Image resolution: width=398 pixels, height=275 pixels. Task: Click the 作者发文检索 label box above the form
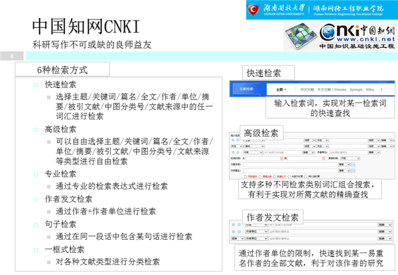[x=273, y=217]
